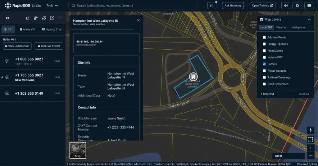
Task: Open the Tools menu ellipsis
Action: (x=56, y=6)
